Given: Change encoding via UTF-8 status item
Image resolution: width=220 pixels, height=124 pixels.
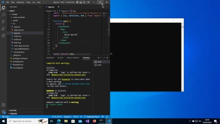Looking at the screenshot, I should pyautogui.click(x=76, y=117).
